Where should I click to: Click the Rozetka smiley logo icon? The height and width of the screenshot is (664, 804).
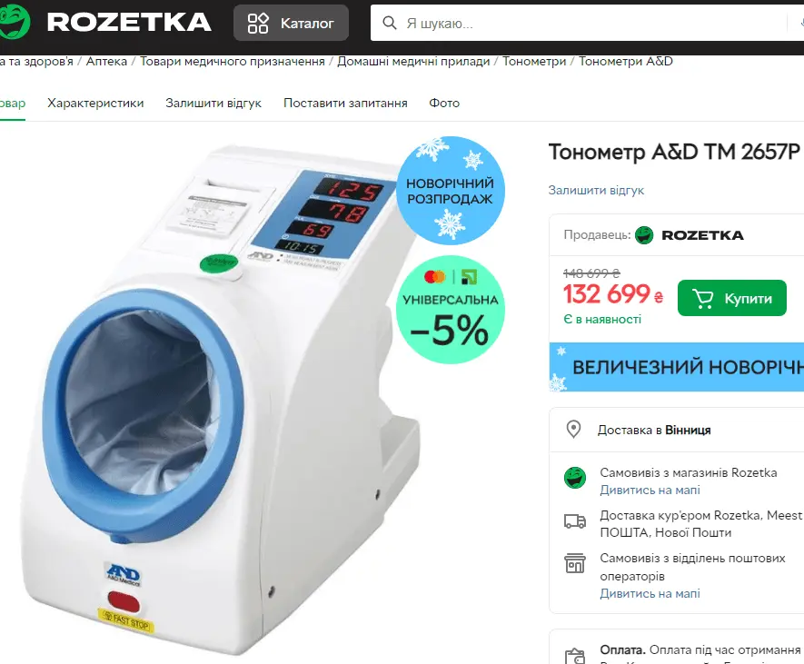[15, 22]
